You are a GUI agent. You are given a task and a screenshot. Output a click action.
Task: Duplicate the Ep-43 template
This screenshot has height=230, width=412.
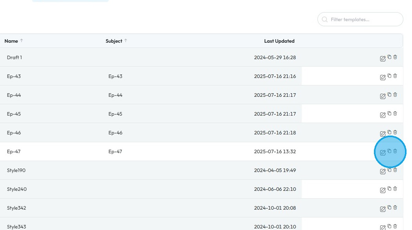pos(389,76)
